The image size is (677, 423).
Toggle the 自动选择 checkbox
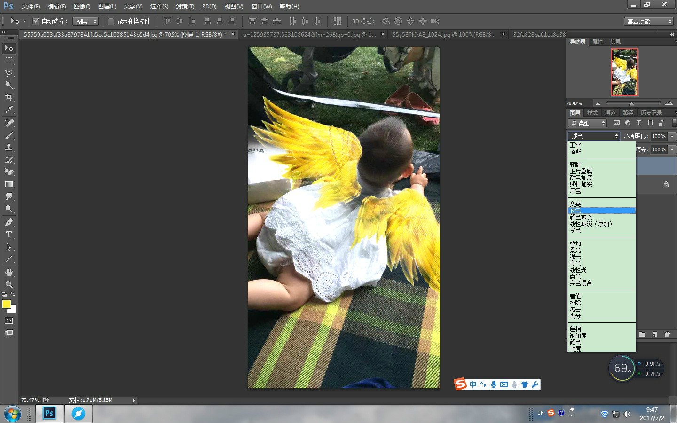tap(36, 21)
